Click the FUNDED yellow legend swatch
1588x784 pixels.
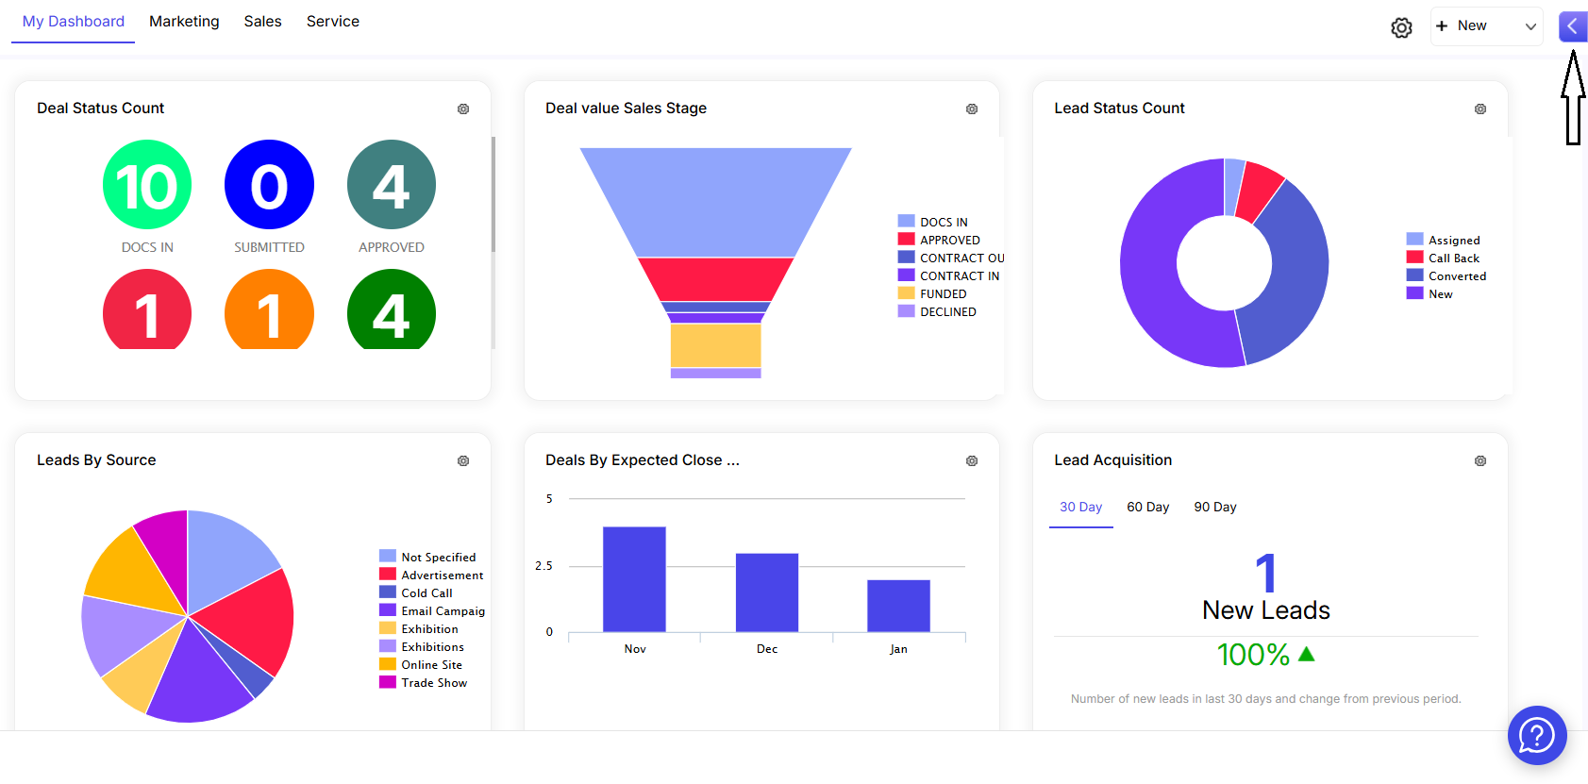click(906, 294)
